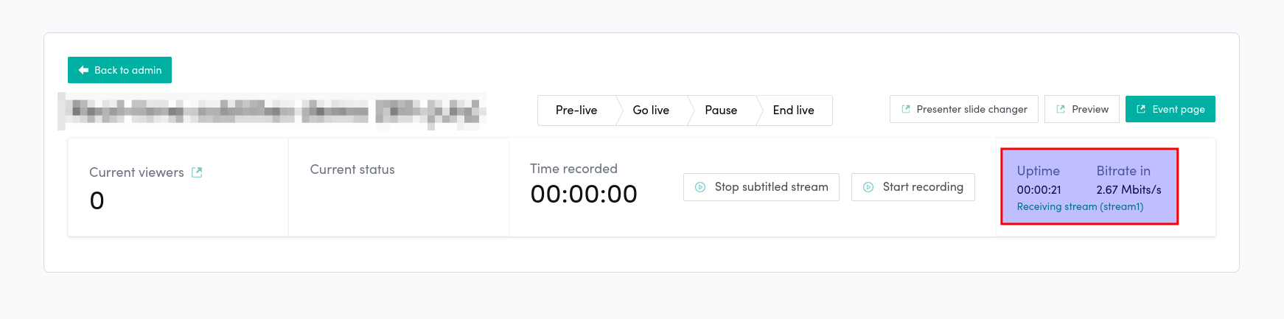Select the End live step
Image resolution: width=1284 pixels, height=319 pixels.
tap(794, 111)
